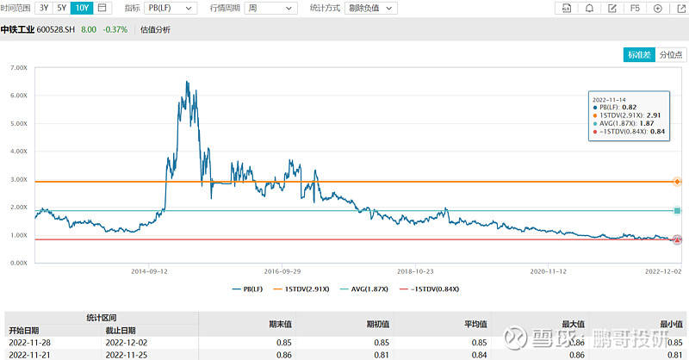The width and height of the screenshot is (689, 360).
Task: Click the add plus circle icon
Action: tap(658, 8)
